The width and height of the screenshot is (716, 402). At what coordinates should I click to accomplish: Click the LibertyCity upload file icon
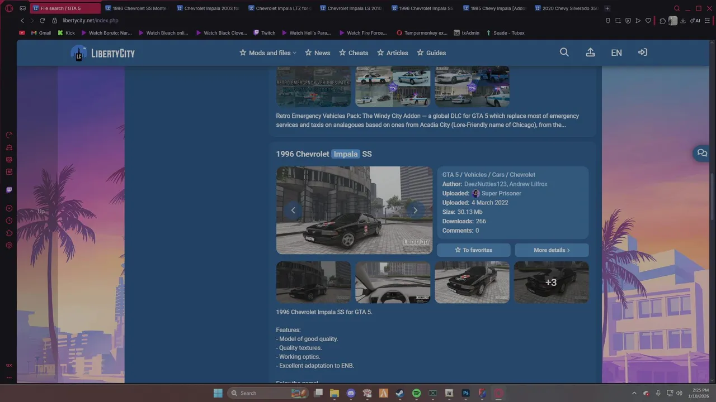click(x=590, y=52)
